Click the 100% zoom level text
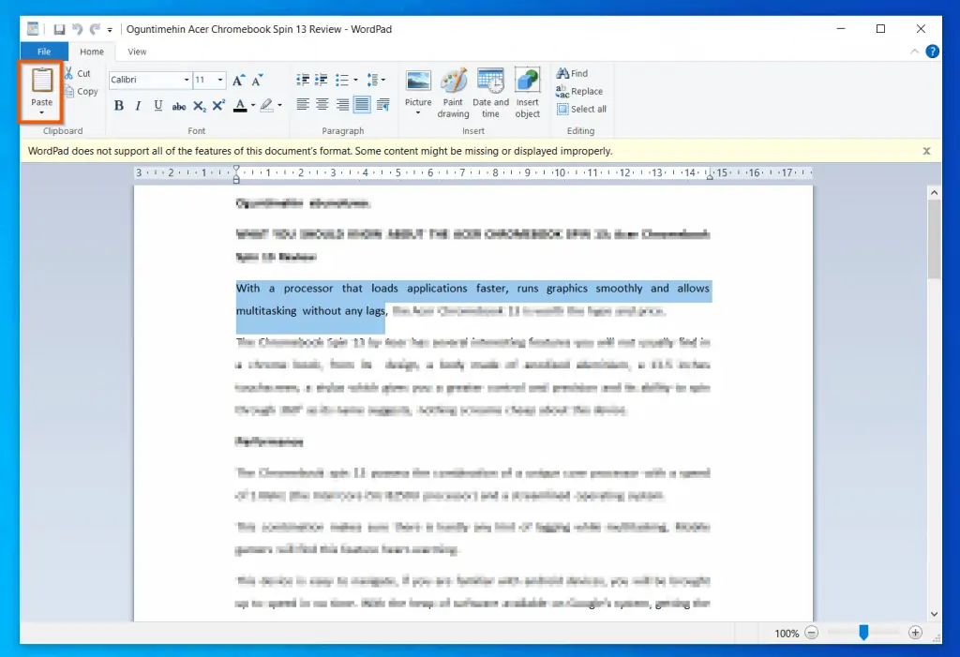This screenshot has height=657, width=960. pyautogui.click(x=787, y=634)
